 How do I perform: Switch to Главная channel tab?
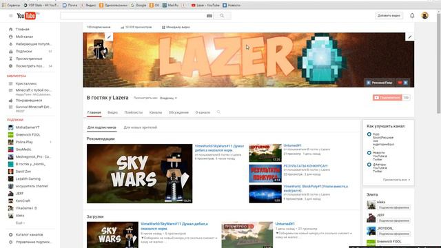click(x=94, y=112)
